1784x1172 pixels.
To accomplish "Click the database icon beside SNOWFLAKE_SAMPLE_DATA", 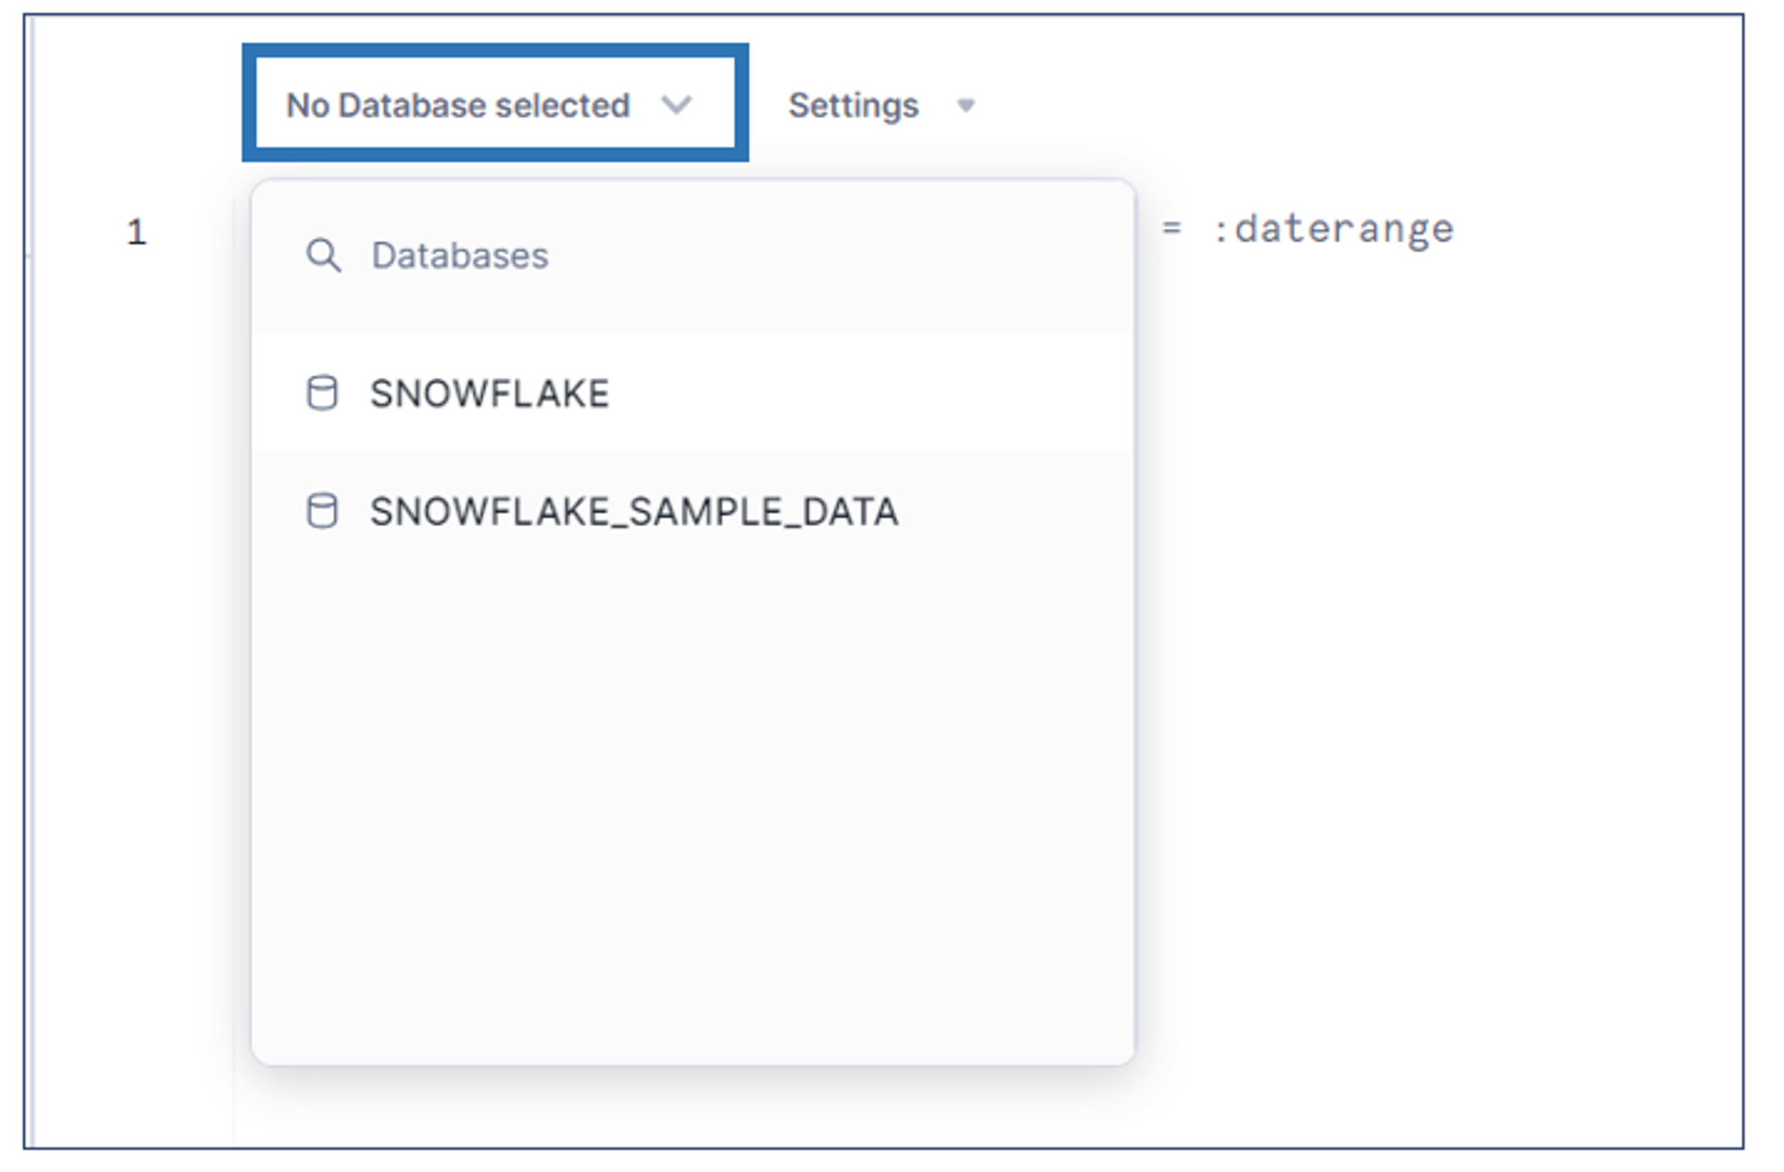I will pyautogui.click(x=323, y=511).
